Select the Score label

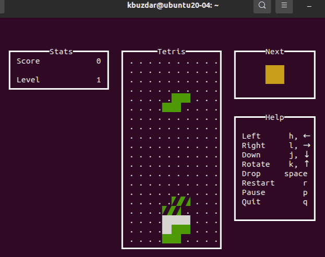coord(28,61)
